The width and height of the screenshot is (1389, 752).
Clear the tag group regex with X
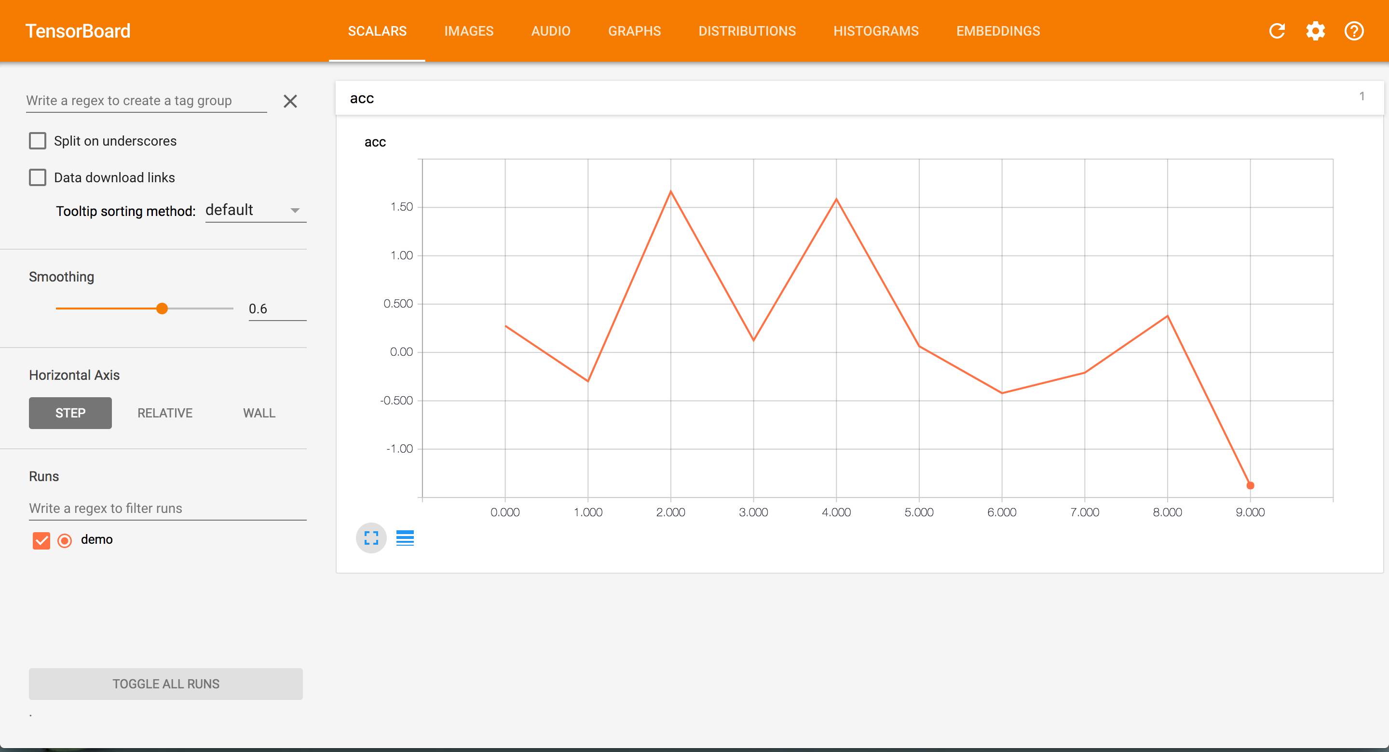click(290, 101)
